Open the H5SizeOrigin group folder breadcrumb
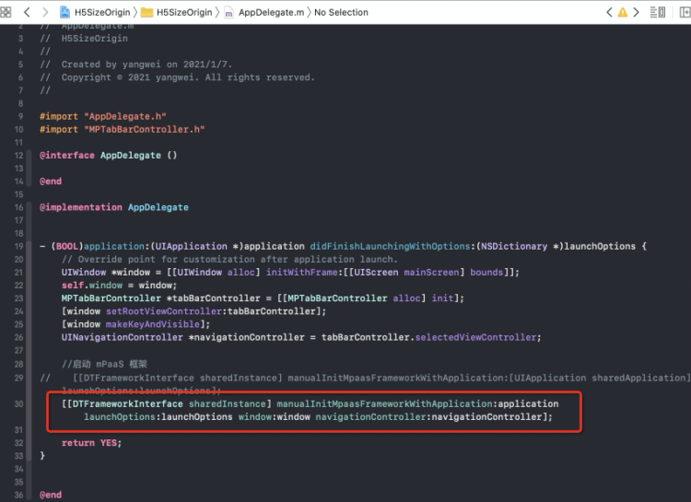Viewport: 691px width, 502px height. click(x=184, y=12)
